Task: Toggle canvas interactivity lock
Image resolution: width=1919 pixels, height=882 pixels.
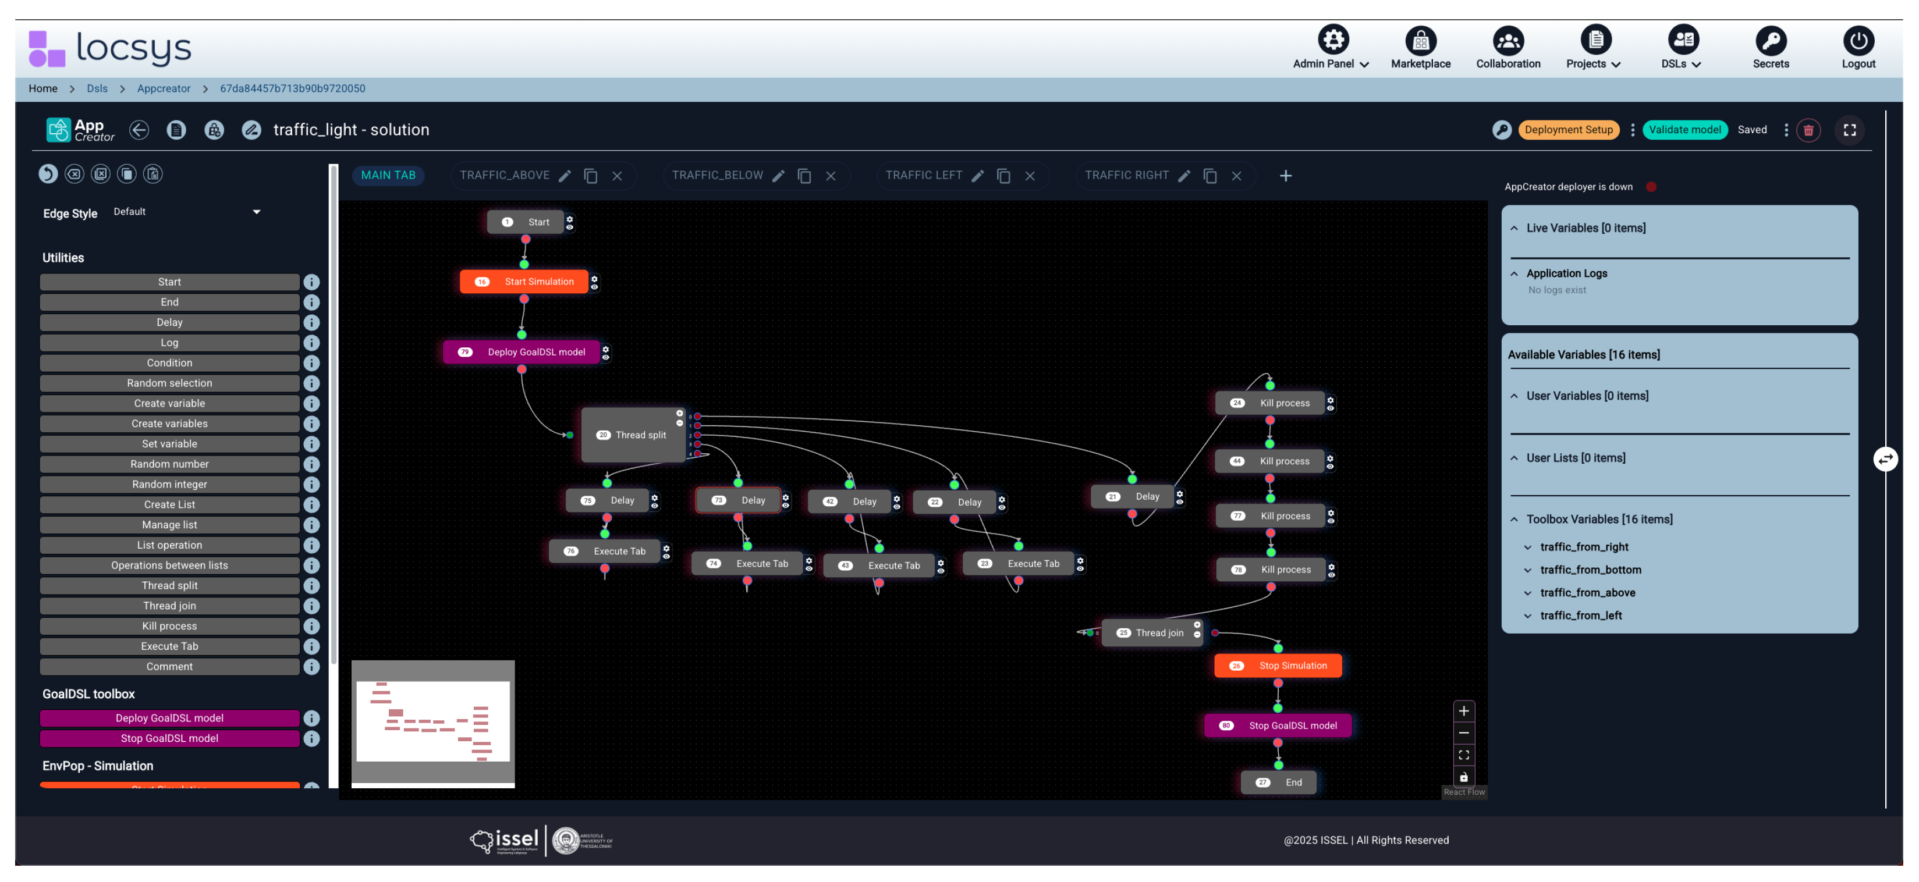Action: (x=1463, y=777)
